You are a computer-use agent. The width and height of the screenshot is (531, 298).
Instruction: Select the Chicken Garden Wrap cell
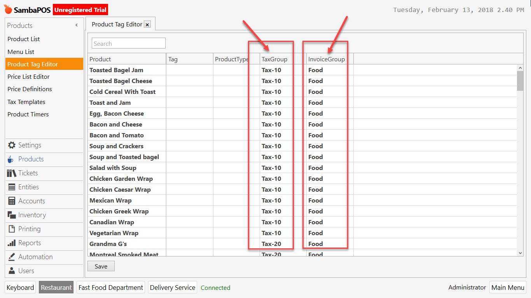pyautogui.click(x=127, y=178)
